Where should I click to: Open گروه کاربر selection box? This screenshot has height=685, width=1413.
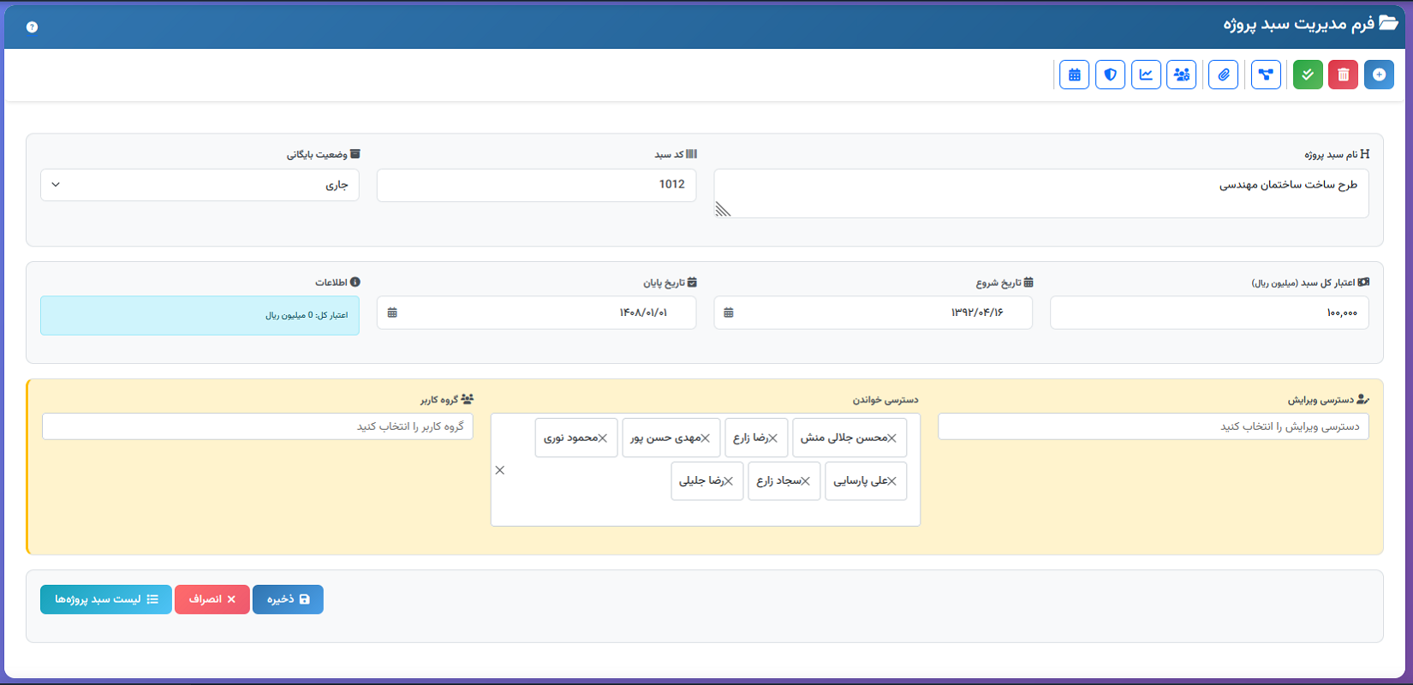click(258, 426)
